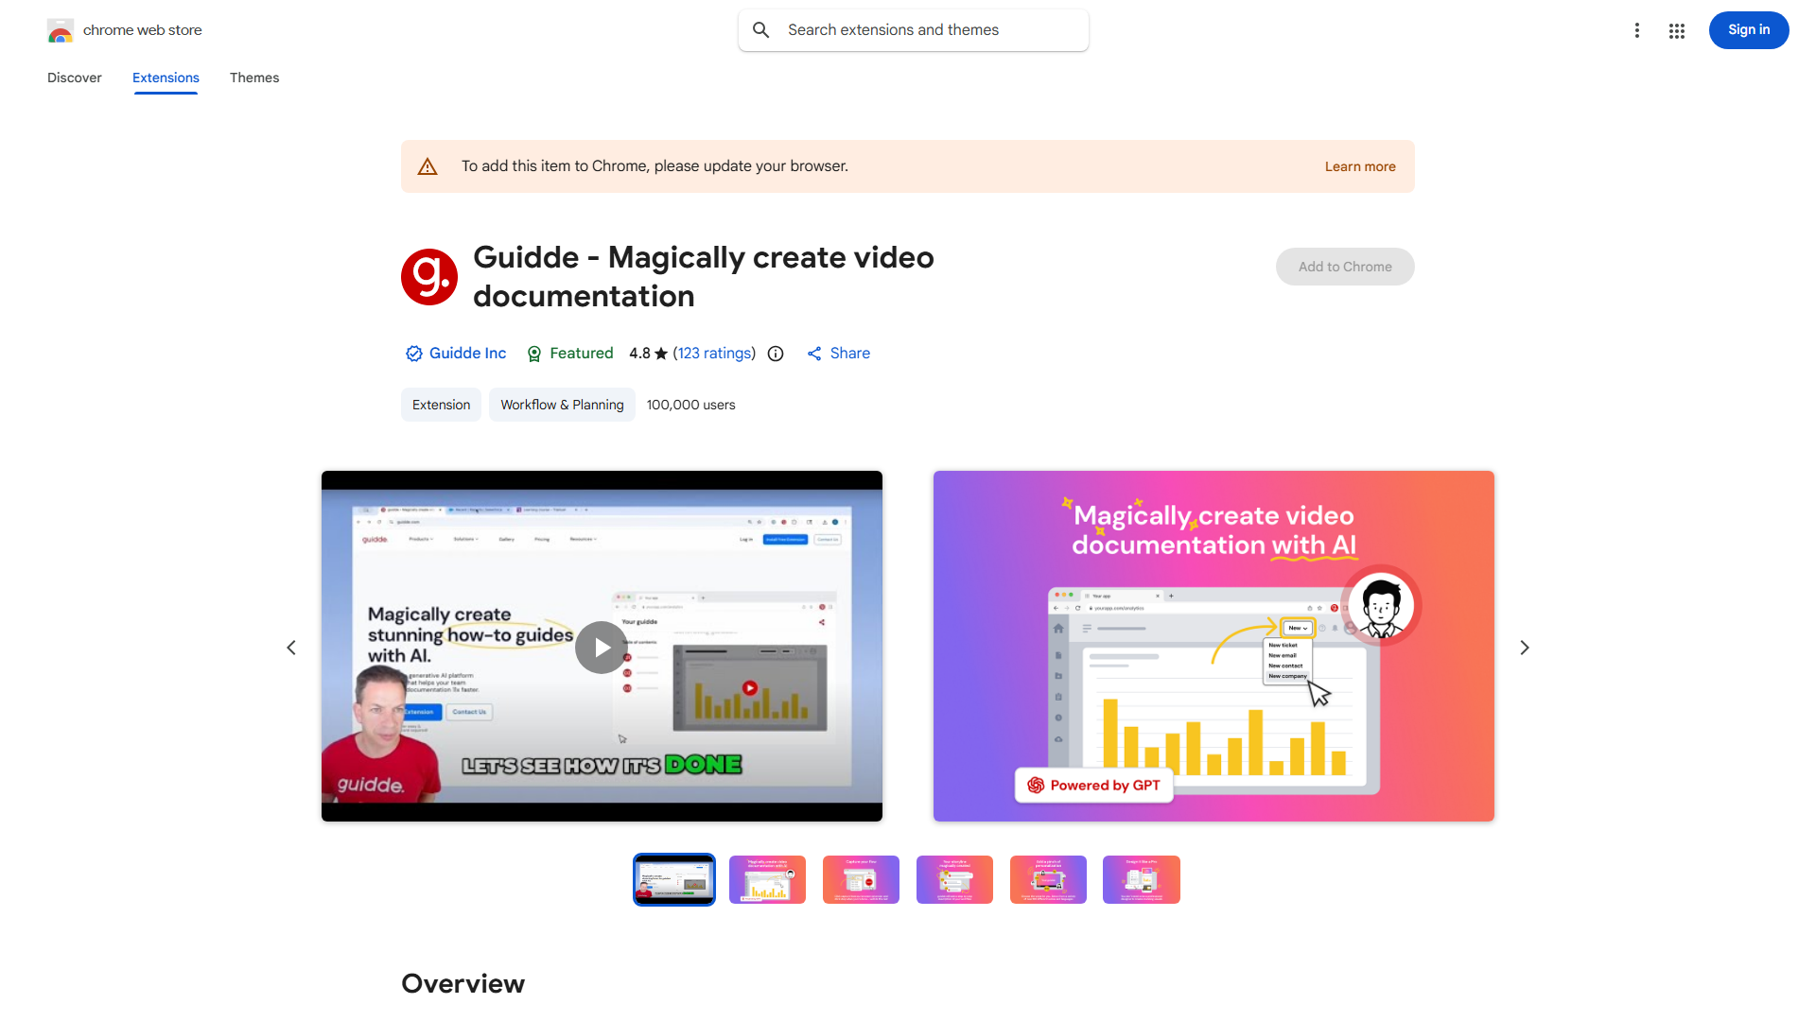Click the search magnifier icon
Screen dimensions: 1816x1021
[760, 30]
